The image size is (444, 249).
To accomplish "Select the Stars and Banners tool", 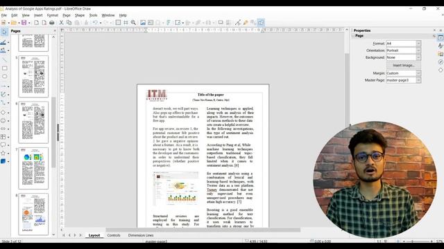I will click(3, 153).
